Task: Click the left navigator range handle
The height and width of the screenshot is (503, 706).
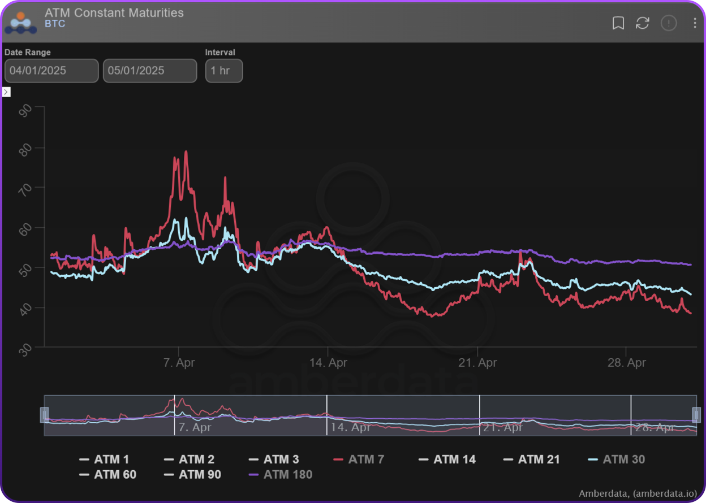Action: [x=44, y=415]
